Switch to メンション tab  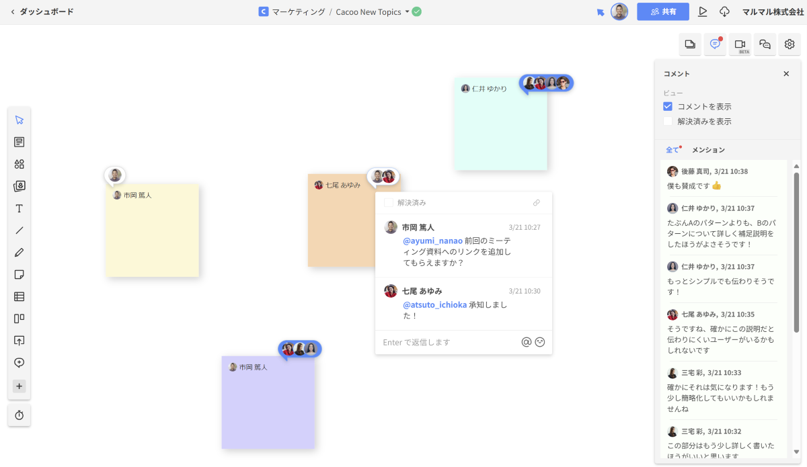point(708,150)
